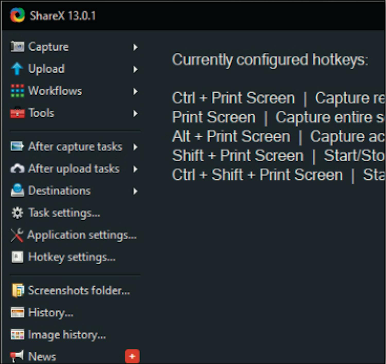Click the News megaphone icon

17,356
